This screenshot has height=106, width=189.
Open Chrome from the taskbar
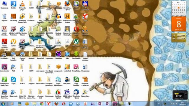coord(42,104)
